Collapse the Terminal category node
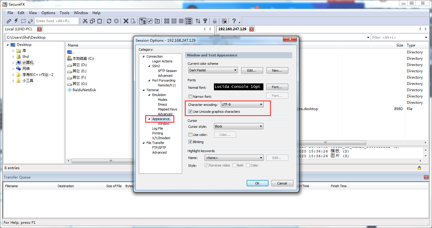 pyautogui.click(x=143, y=90)
